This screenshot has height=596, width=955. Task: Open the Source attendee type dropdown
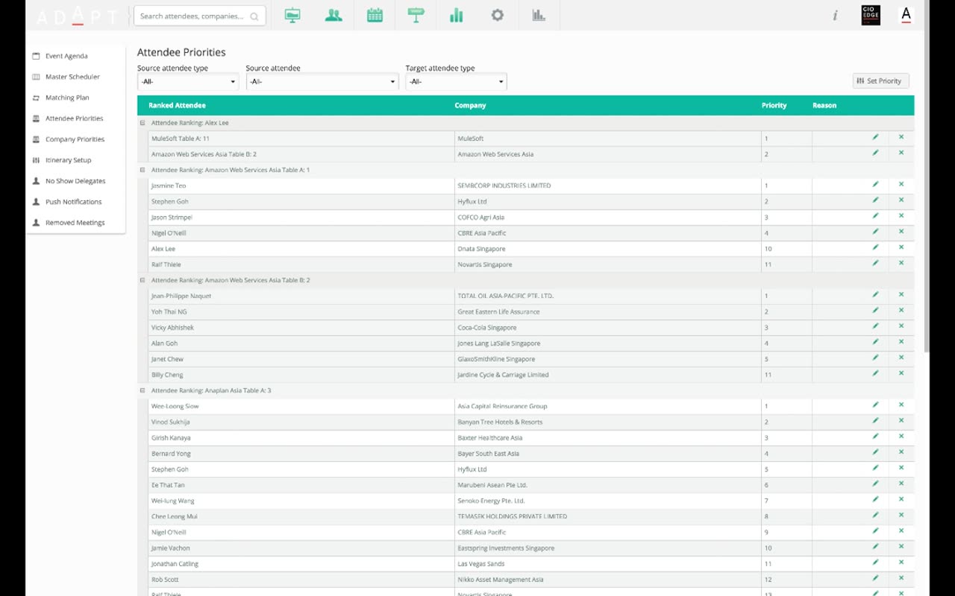coord(188,82)
